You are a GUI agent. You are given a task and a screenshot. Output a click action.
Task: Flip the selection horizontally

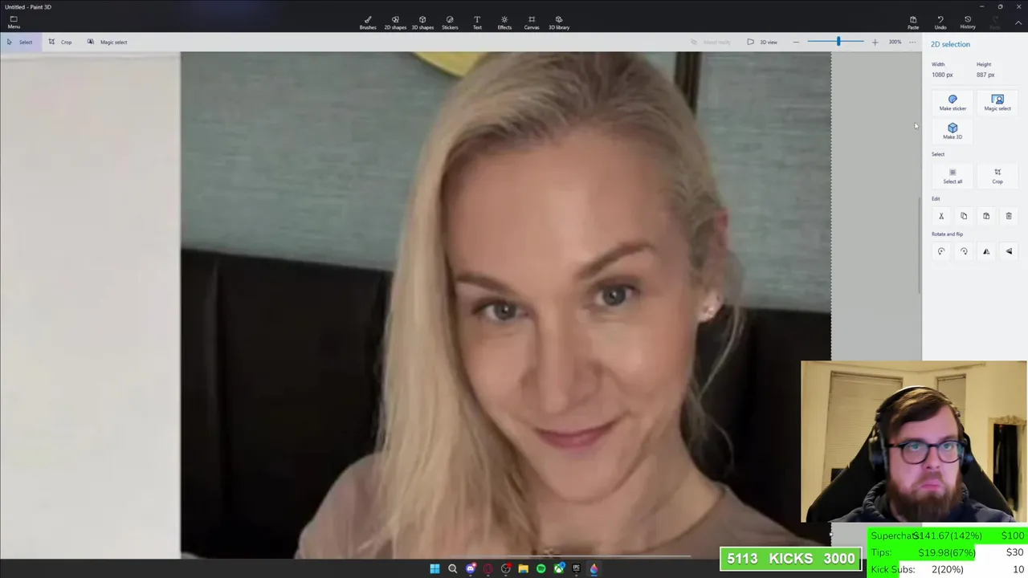tap(986, 251)
